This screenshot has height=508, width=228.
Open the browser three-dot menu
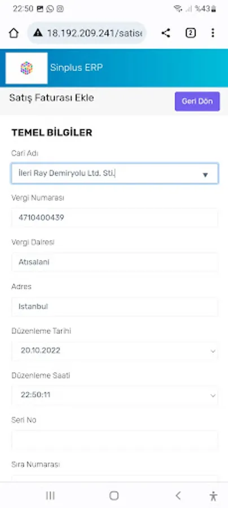tap(213, 33)
